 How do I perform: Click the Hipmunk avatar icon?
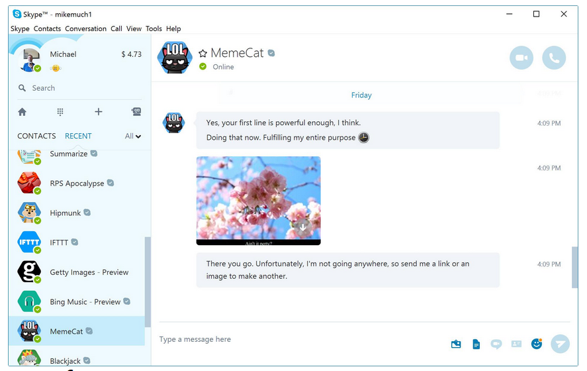[29, 213]
